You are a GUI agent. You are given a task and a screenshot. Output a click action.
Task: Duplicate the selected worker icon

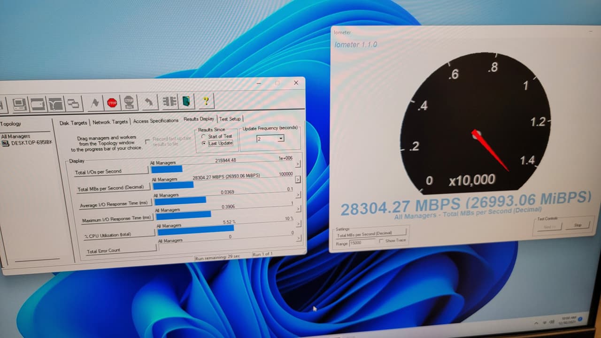point(73,103)
